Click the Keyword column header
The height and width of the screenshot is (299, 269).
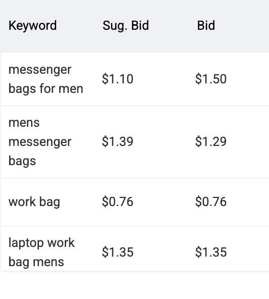(x=33, y=25)
